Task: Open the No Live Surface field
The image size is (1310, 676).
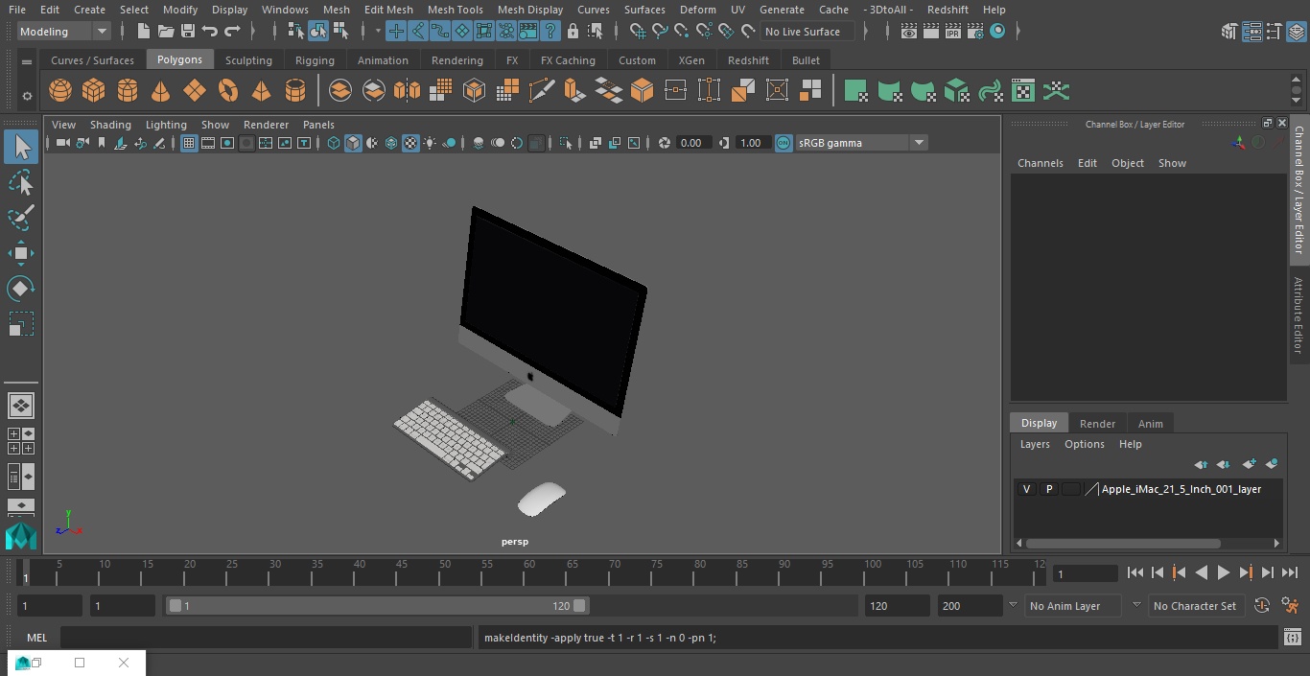Action: pyautogui.click(x=807, y=32)
